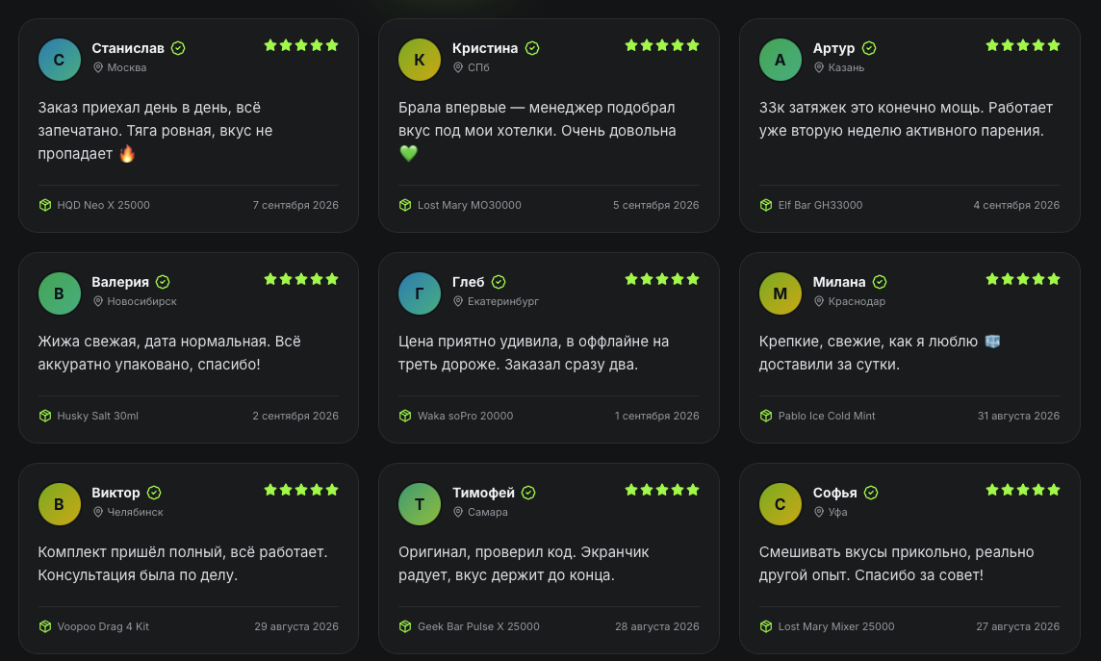Click the verified badge next to Глеб
The height and width of the screenshot is (661, 1101).
point(499,282)
